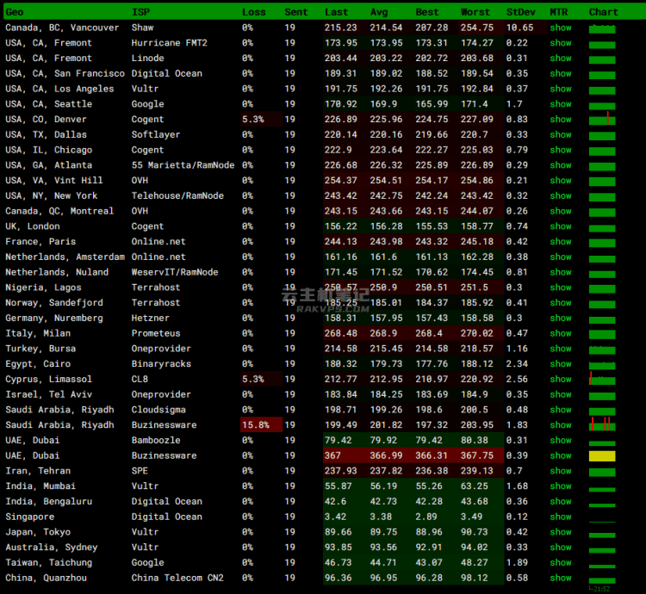Screen dimensions: 646x594
Task: Click show link for Mumbai Vultr row
Action: pos(561,486)
